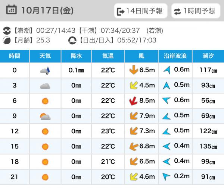The width and height of the screenshot is (224, 188).
Task: Click the sunrise icon beside 日出/日入
Action: click(72, 40)
